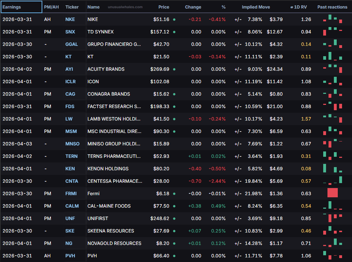This screenshot has width=352, height=262.
Task: Open LW ticker link
Action: 69,119
